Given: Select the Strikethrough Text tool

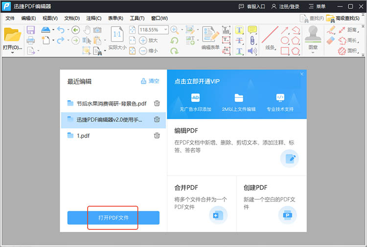Looking at the screenshot, I should pyautogui.click(x=239, y=41).
